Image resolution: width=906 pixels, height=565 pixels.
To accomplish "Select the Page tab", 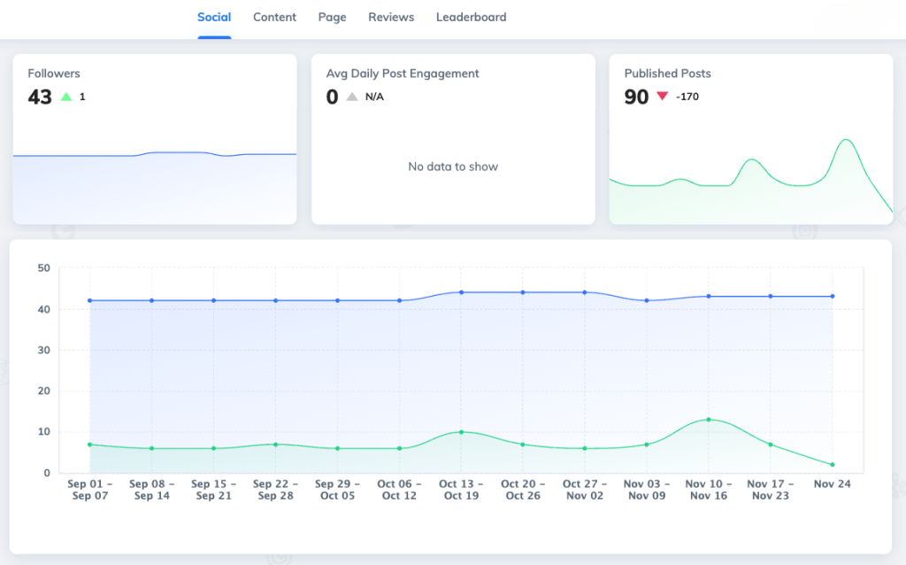I will point(332,17).
